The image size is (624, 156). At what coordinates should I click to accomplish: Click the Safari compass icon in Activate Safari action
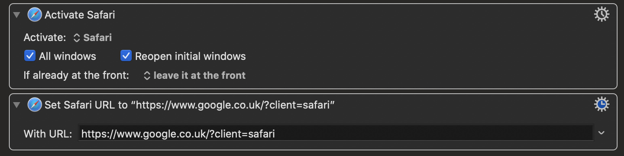[35, 15]
